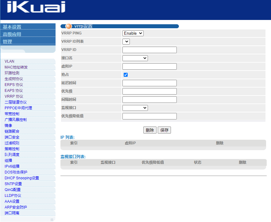Screen dimensions: 271x222
Task: Open the 管理 menu section
Action: click(x=7, y=42)
